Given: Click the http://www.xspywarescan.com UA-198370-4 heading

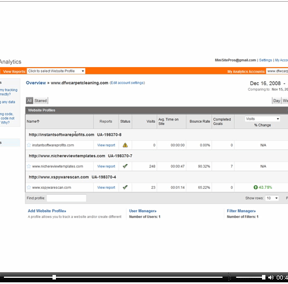Looking at the screenshot, I should [x=72, y=177].
